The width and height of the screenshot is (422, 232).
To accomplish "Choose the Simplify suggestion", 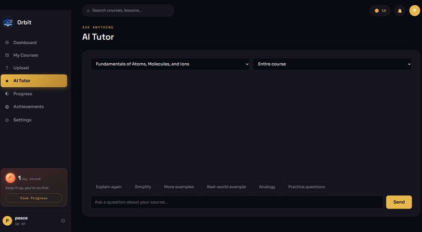I will tap(143, 187).
